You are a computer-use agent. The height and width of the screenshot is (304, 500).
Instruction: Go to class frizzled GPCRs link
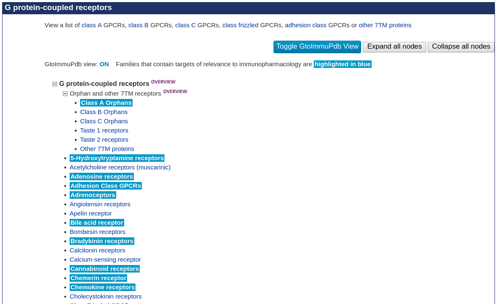240,25
